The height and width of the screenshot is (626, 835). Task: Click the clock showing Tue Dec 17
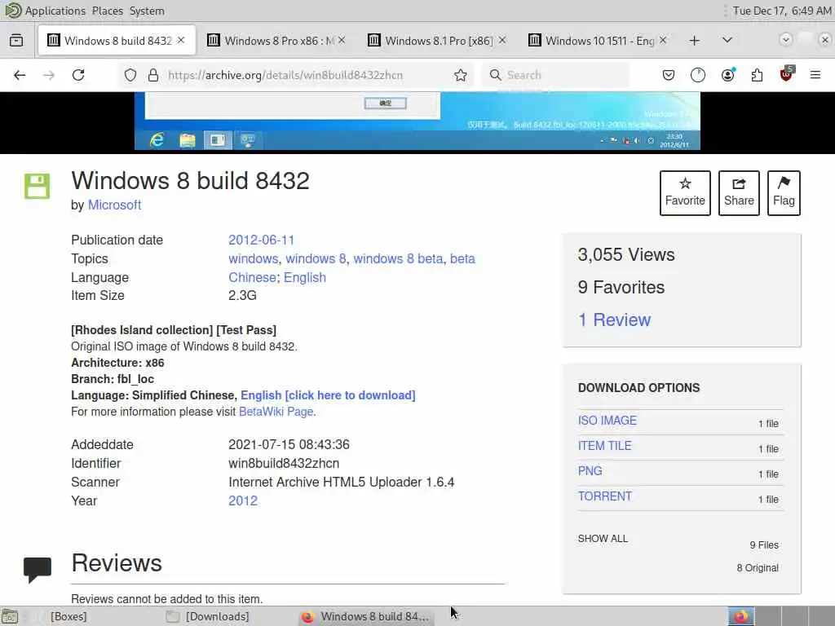[x=781, y=11]
